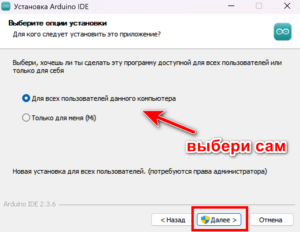The width and height of the screenshot is (300, 232).
Task: Click the maximize icon in the title bar
Action: click(259, 6)
